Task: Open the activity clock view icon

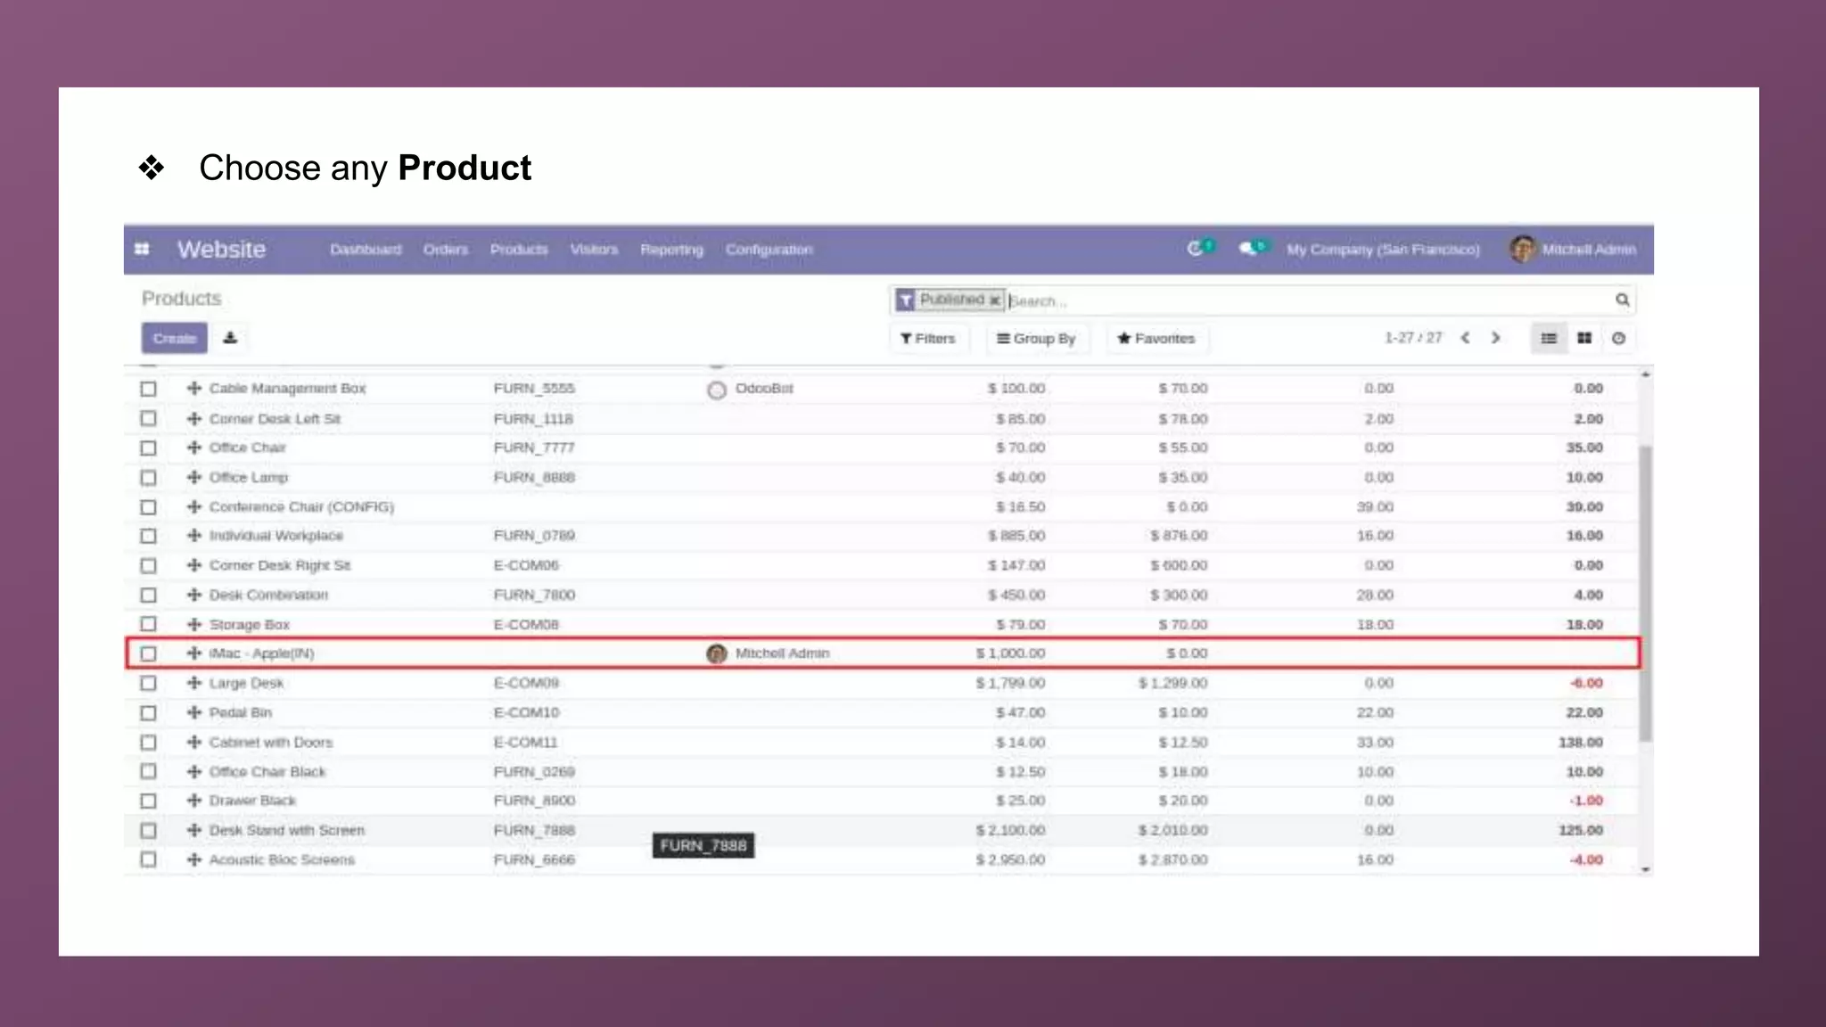Action: coord(1619,339)
